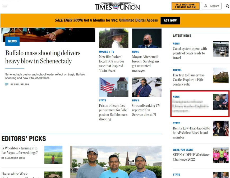Click the Bannerman Castle thumbnail

click(220, 75)
